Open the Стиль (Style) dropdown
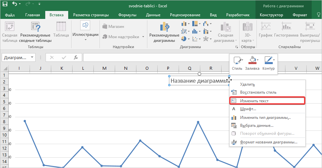This screenshot has height=168, width=322. [237, 62]
